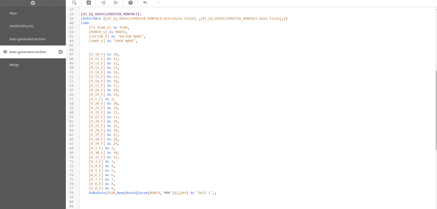Viewport: 437px width, 209px height.
Task: Click the [D_15_F] field name
Action: 97,77
